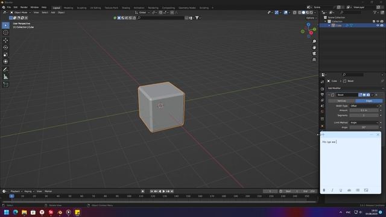Image resolution: width=386 pixels, height=217 pixels.
Task: Click the viewport zoom magnifier icon
Action: tap(314, 42)
